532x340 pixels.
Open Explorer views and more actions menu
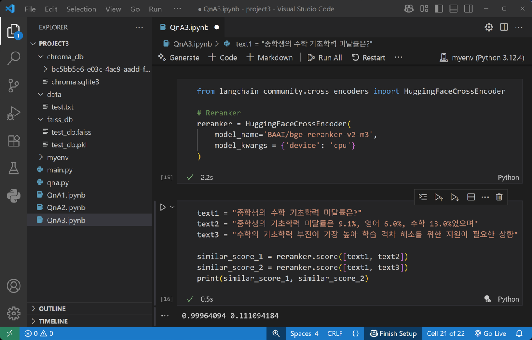(139, 27)
